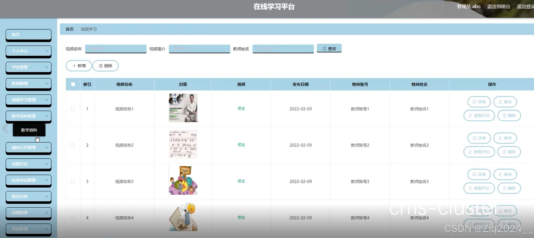The image size is (534, 238).
Task: Click 查看评论 for row 视频名称2
Action: coord(479,152)
